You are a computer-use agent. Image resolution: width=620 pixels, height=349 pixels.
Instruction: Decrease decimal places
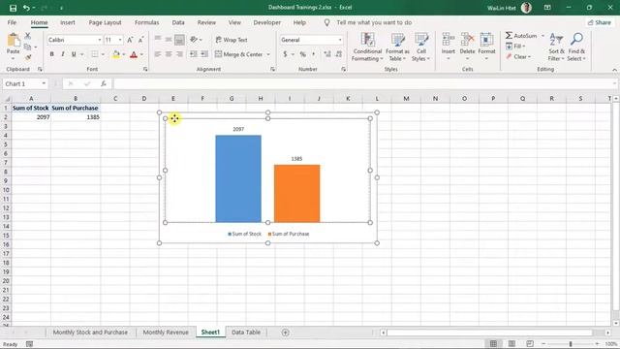click(339, 54)
